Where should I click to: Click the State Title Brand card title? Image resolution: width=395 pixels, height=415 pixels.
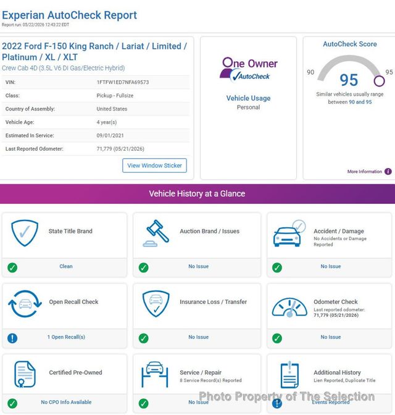pyautogui.click(x=70, y=231)
